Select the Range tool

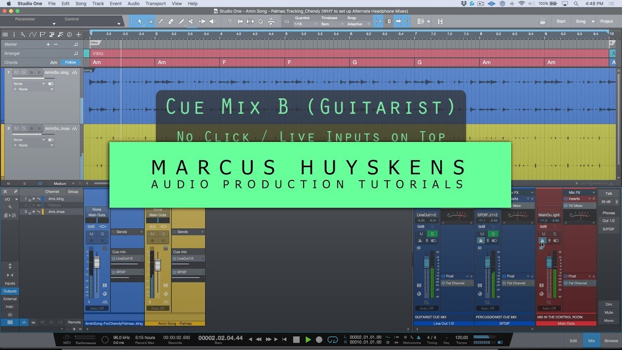pyautogui.click(x=150, y=21)
